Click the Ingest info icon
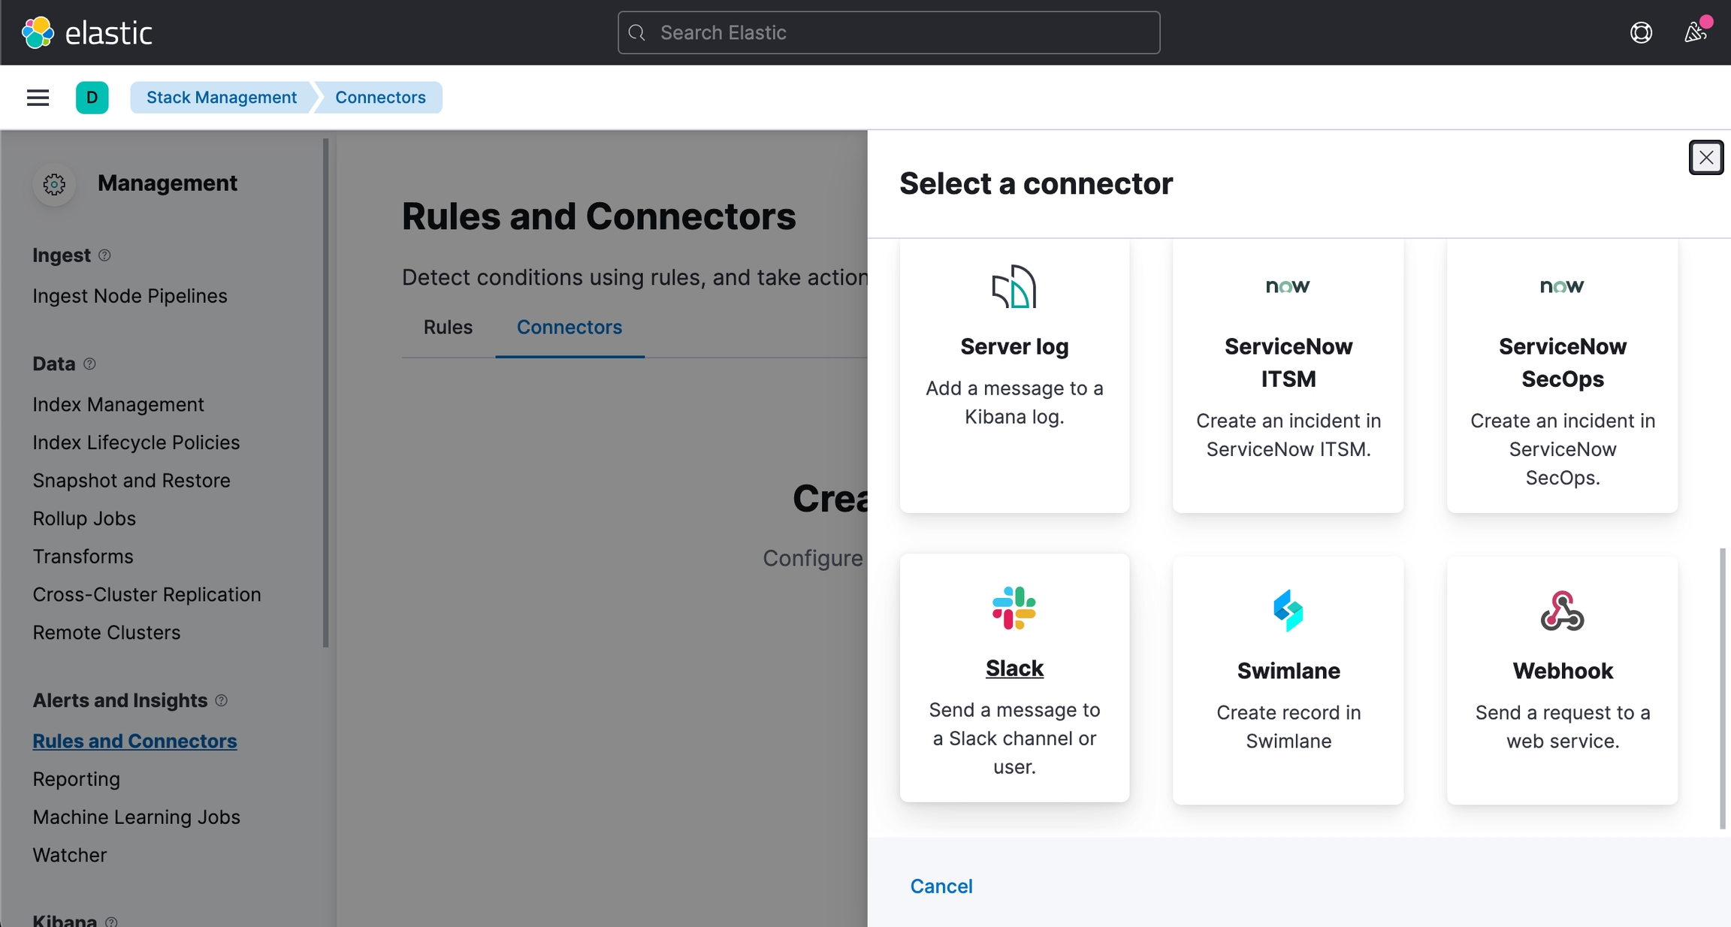Viewport: 1731px width, 927px height. tap(104, 255)
